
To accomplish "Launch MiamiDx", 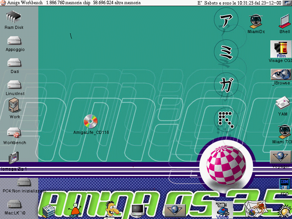I will click(256, 21).
